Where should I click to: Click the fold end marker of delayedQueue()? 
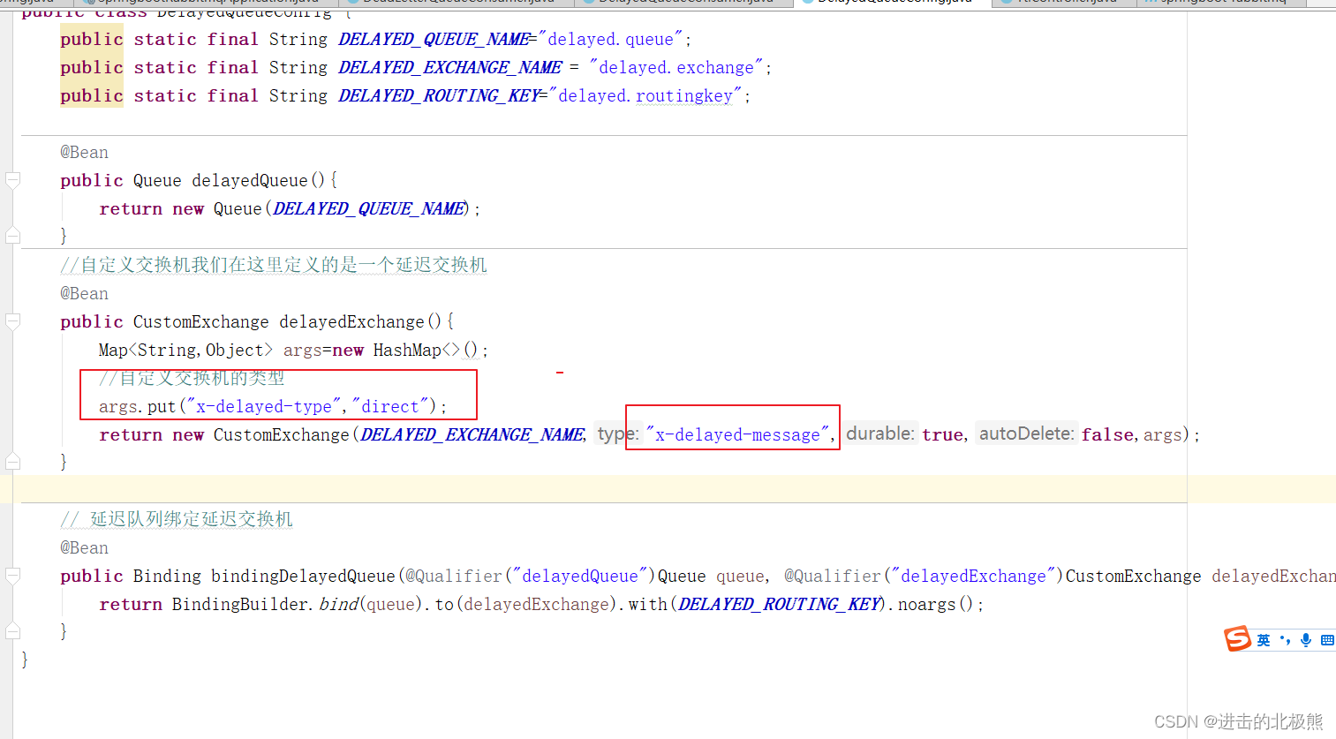(x=12, y=236)
